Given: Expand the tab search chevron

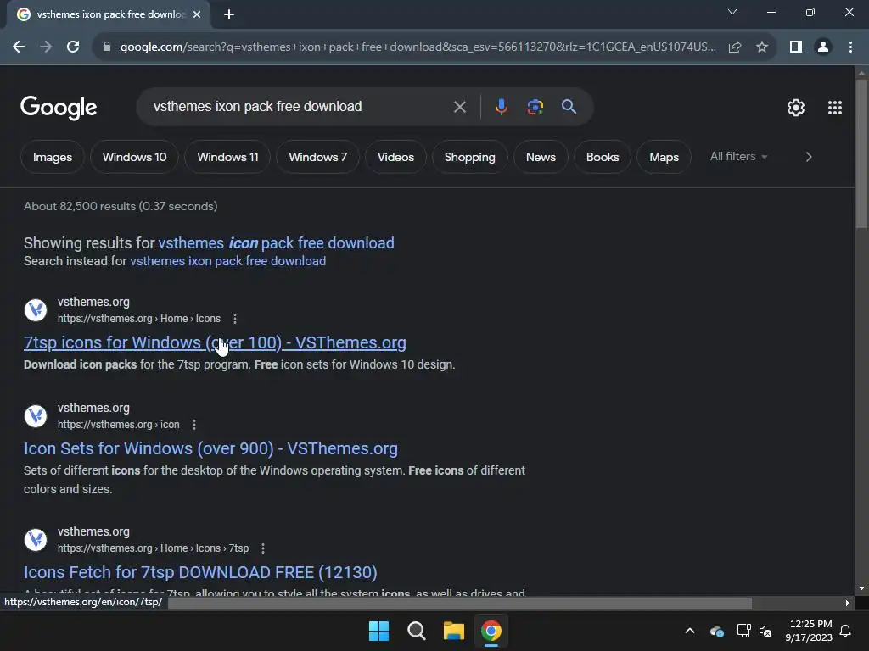Looking at the screenshot, I should point(732,12).
